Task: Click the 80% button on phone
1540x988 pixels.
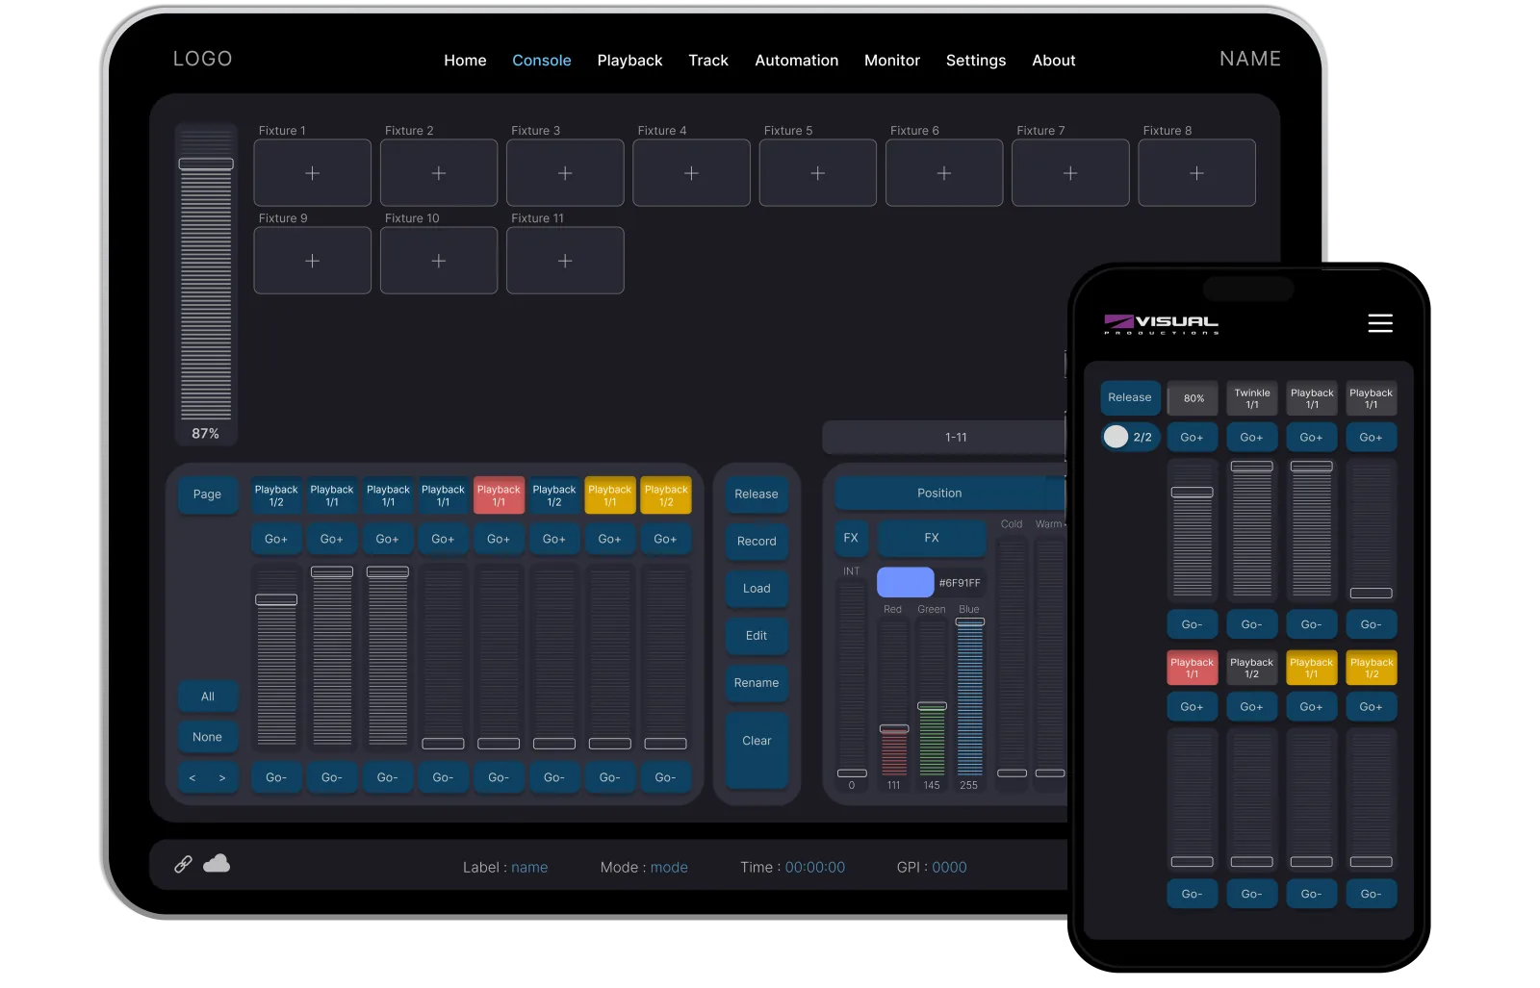Action: (1193, 398)
